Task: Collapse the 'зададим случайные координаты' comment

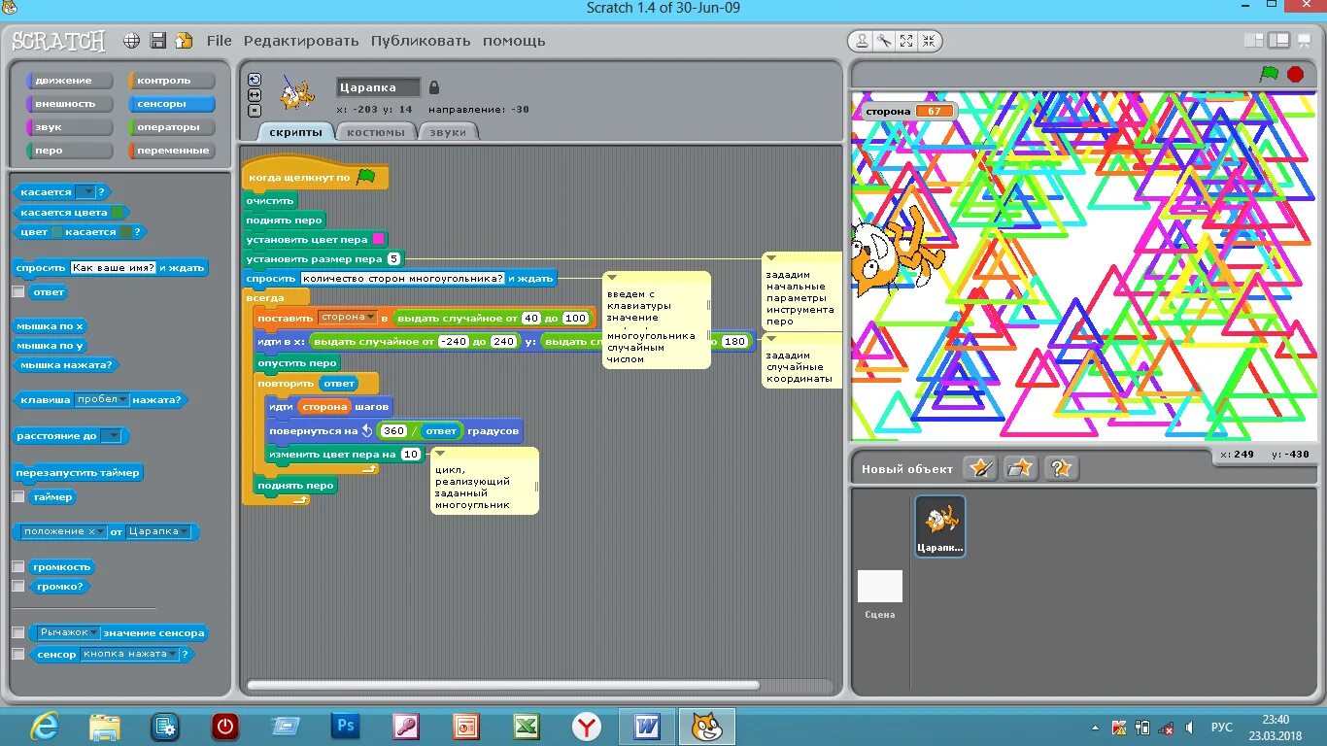Action: coord(770,339)
